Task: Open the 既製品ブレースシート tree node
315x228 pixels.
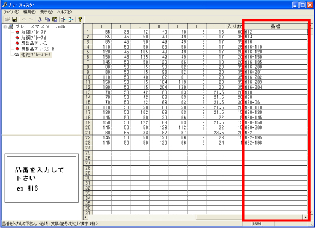Action: tap(37, 49)
